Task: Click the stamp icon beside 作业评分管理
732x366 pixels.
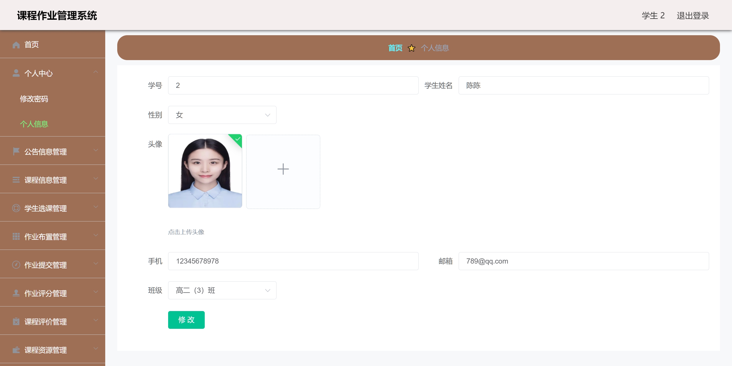Action: (16, 293)
